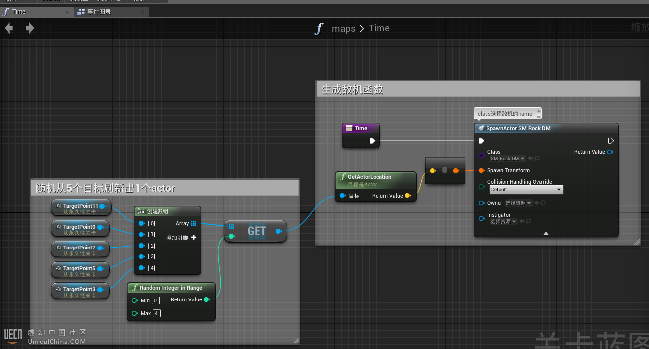This screenshot has height=349, width=649.
Task: Select the GetActorLocation node title
Action: click(x=370, y=177)
